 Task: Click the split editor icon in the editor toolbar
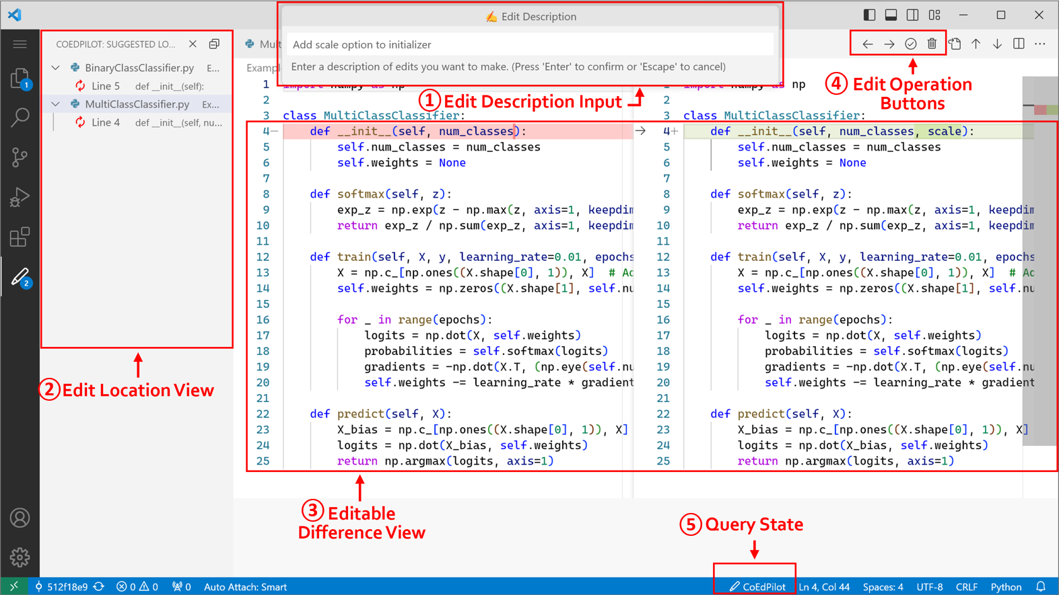[x=1019, y=44]
